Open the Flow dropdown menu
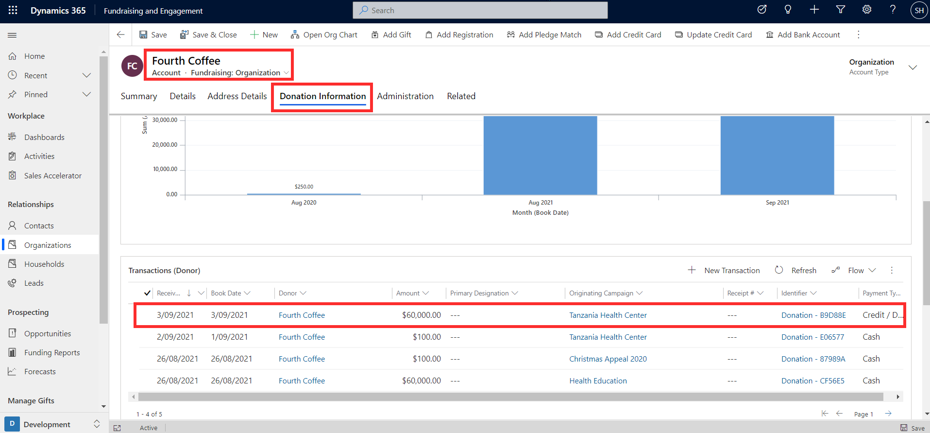Image resolution: width=930 pixels, height=433 pixels. pos(854,270)
